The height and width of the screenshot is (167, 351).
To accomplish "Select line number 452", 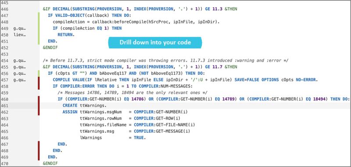I will [5, 48].
